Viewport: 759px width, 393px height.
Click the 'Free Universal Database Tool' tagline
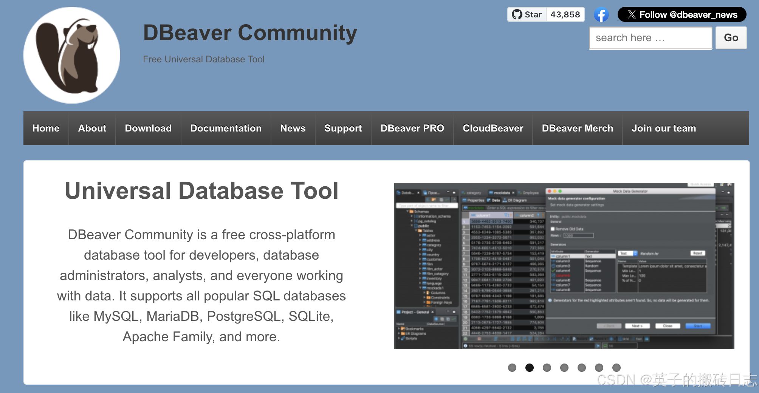tap(204, 59)
